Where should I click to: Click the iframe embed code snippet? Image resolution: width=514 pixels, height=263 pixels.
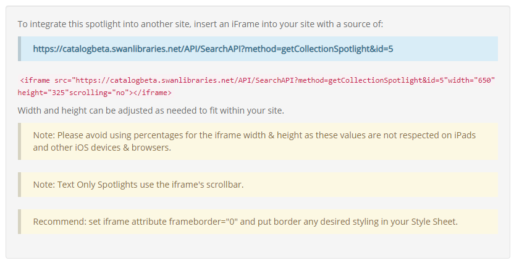256,86
